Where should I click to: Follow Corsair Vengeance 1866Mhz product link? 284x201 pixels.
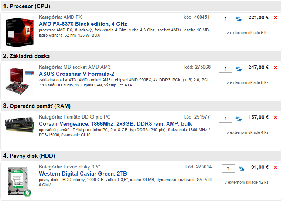tap(115, 124)
